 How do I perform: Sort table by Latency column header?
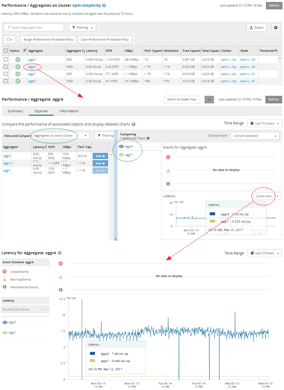[92, 50]
